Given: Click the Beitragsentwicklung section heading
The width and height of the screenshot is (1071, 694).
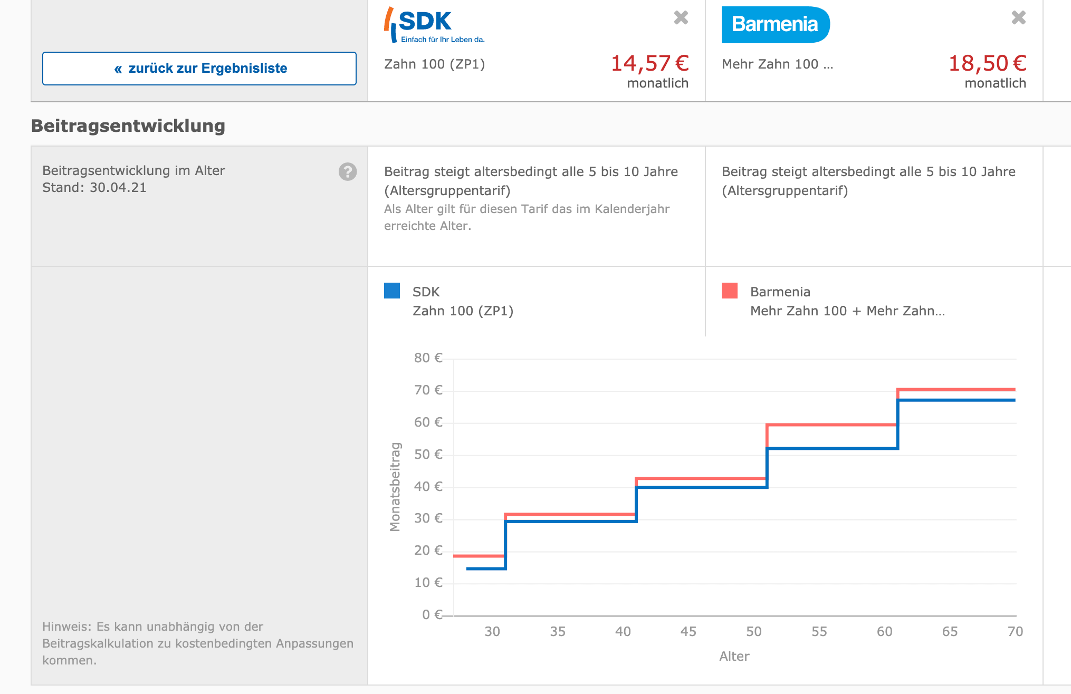Looking at the screenshot, I should [x=128, y=126].
